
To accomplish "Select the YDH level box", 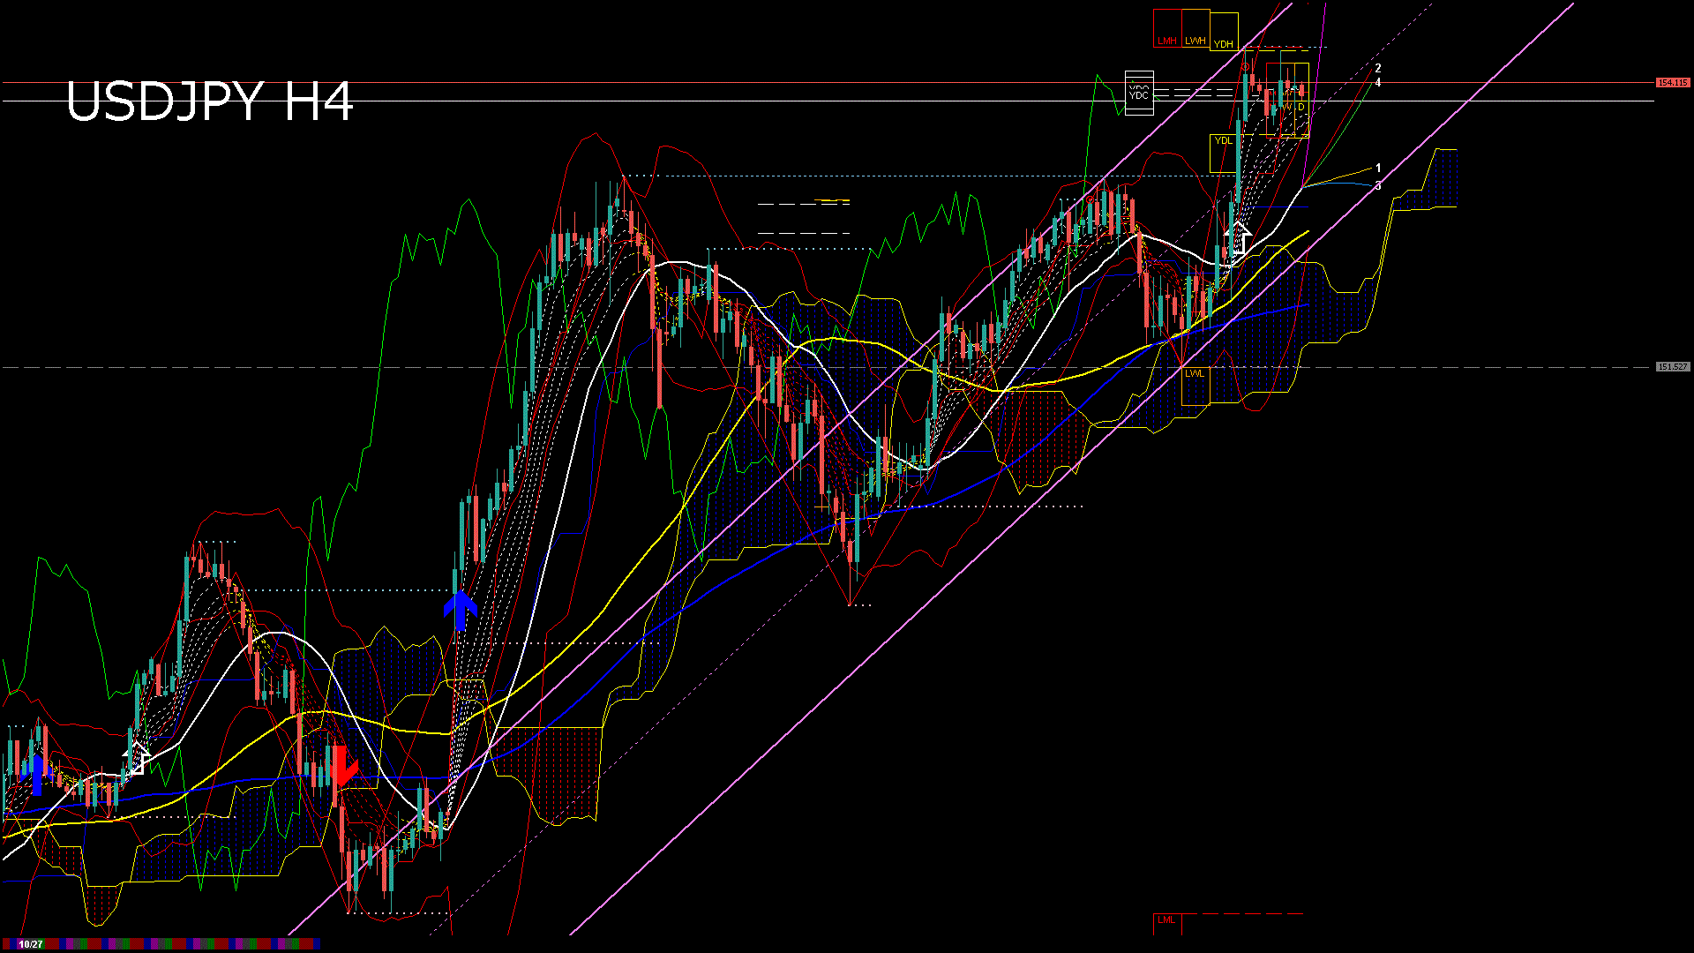I will [1223, 32].
